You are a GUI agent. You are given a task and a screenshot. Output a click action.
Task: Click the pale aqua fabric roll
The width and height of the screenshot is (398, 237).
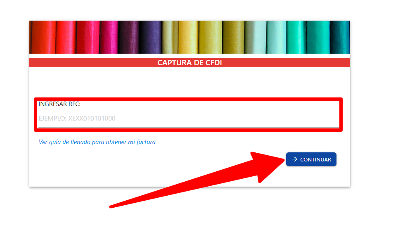277,37
